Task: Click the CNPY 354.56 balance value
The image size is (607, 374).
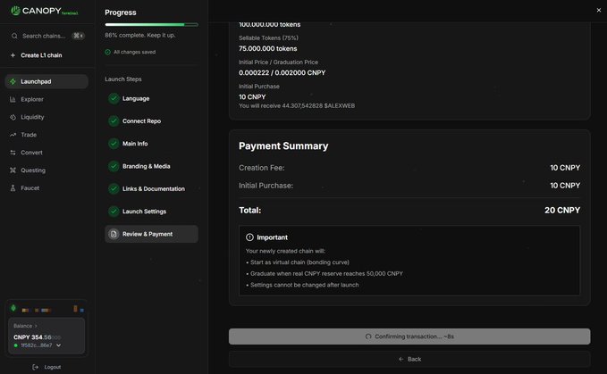Action: [x=38, y=337]
